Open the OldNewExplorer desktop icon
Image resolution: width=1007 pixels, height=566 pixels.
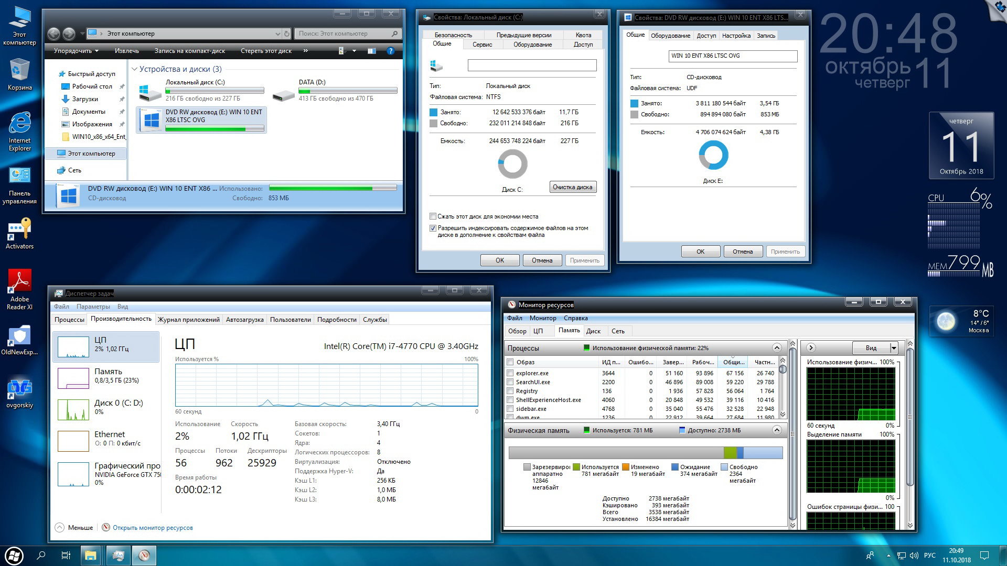click(19, 335)
